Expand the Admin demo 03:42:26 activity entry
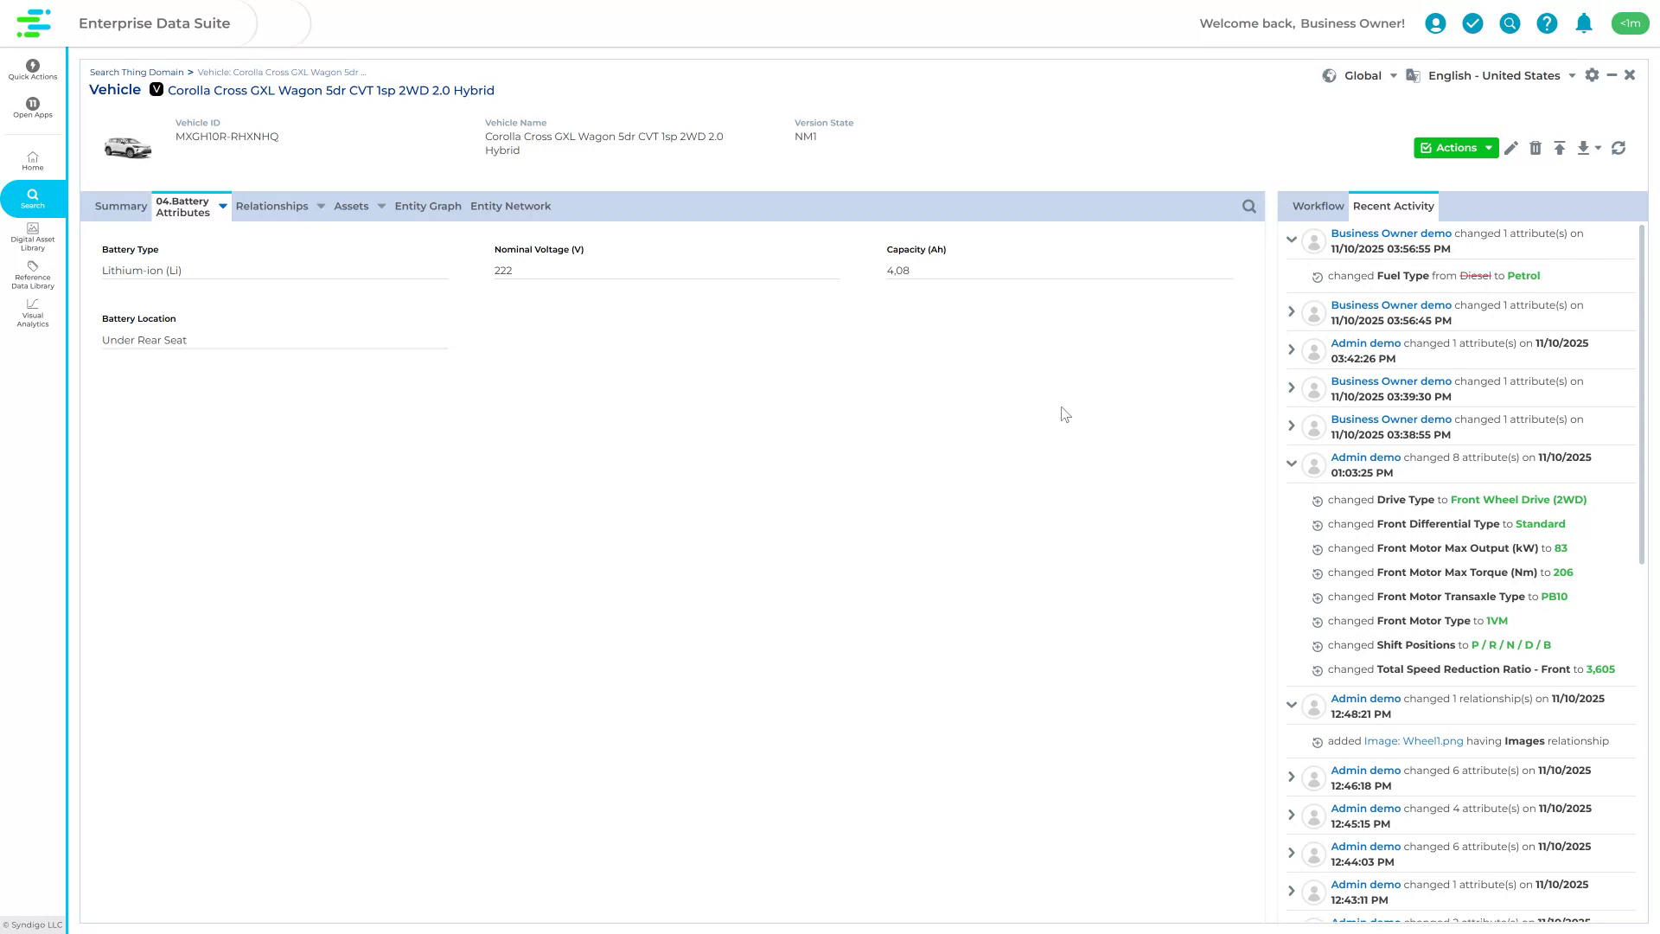The width and height of the screenshot is (1660, 934). pos(1292,349)
